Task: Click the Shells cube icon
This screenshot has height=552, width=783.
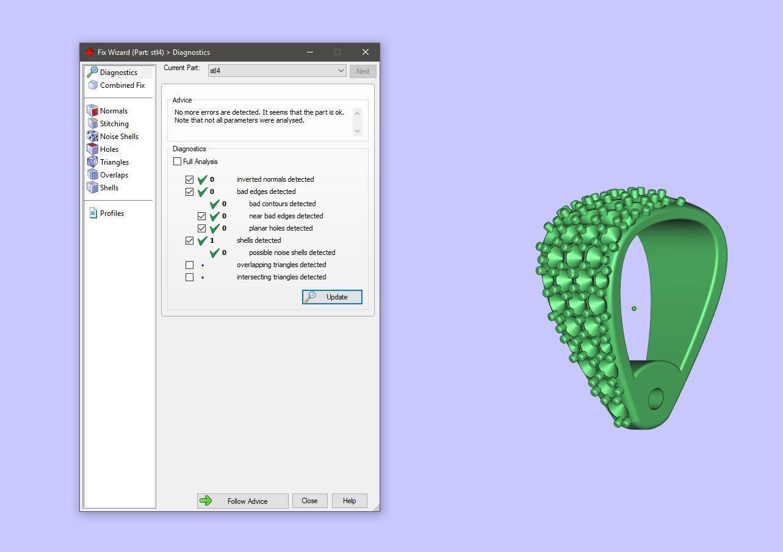Action: click(92, 187)
